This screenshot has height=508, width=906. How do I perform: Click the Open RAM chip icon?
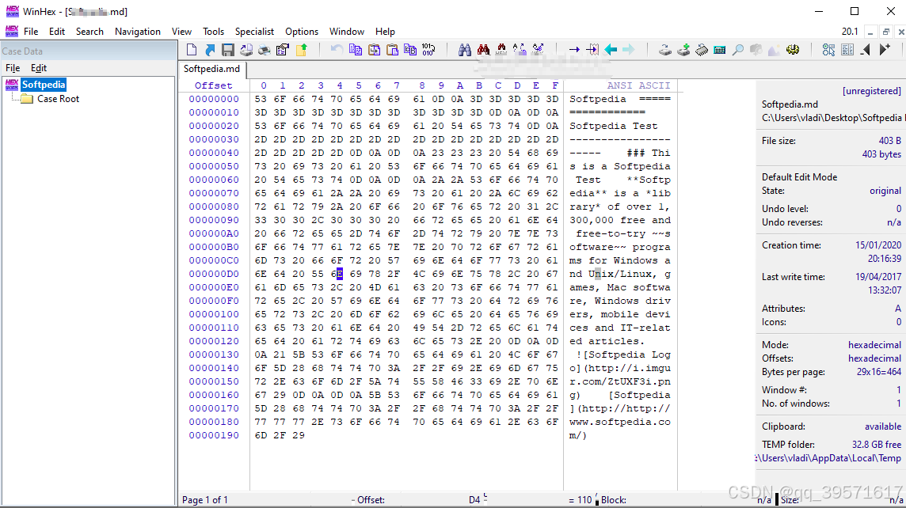[x=702, y=50]
